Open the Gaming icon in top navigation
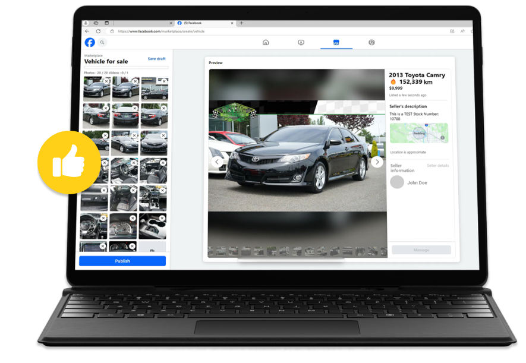 pyautogui.click(x=372, y=43)
